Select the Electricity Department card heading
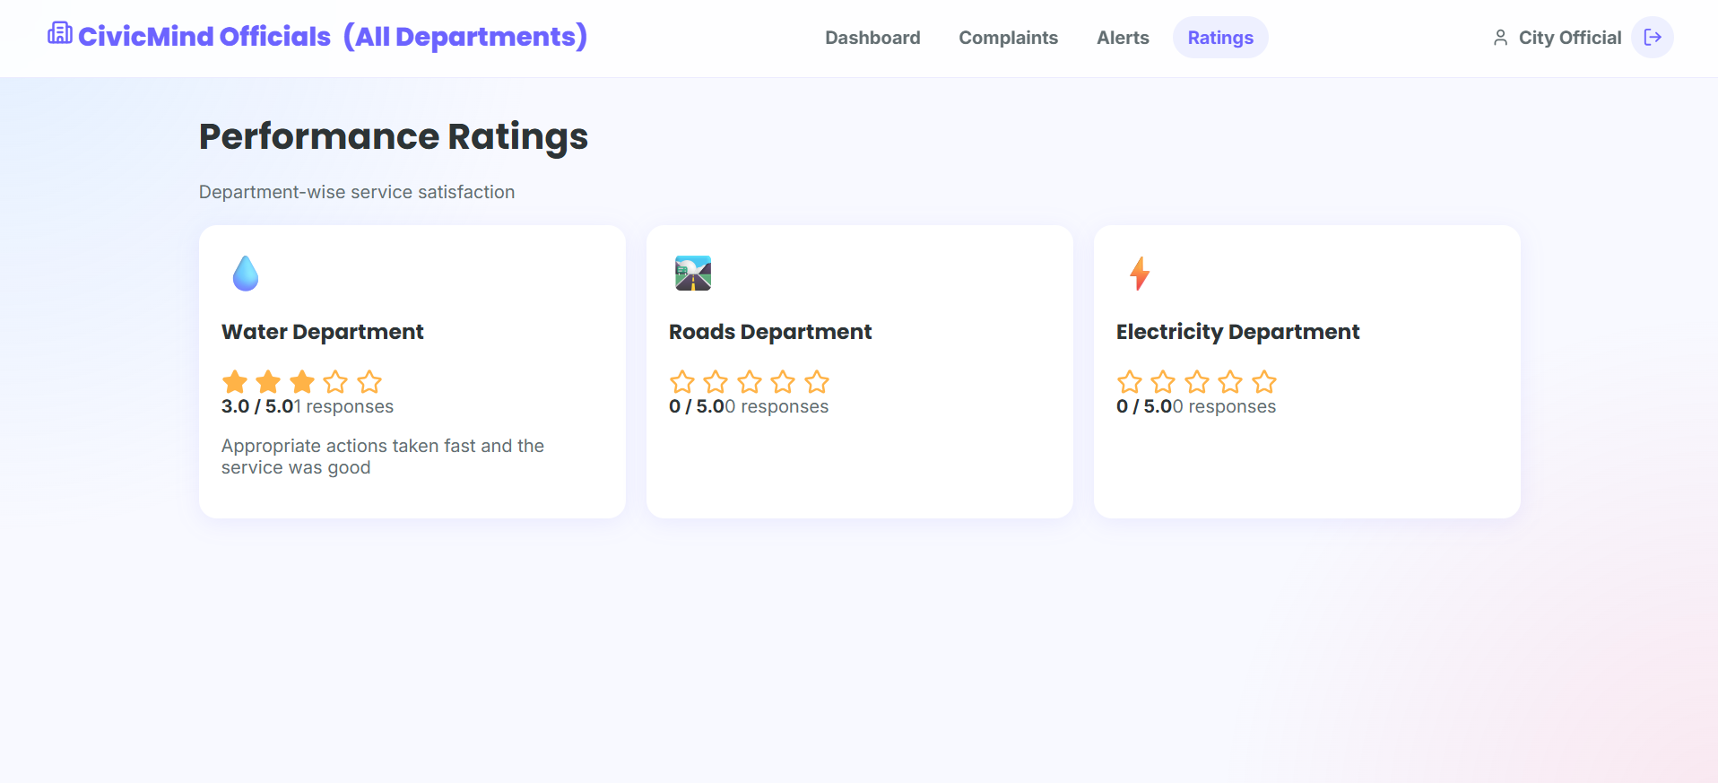The height and width of the screenshot is (783, 1718). (1237, 332)
